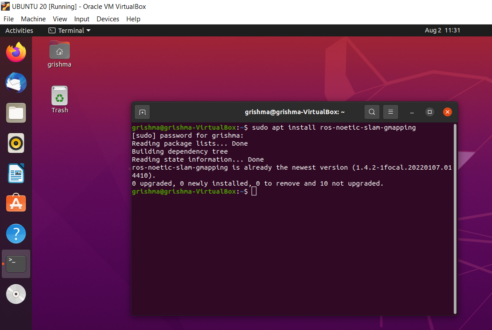Minimize the Terminal window

[x=412, y=112]
